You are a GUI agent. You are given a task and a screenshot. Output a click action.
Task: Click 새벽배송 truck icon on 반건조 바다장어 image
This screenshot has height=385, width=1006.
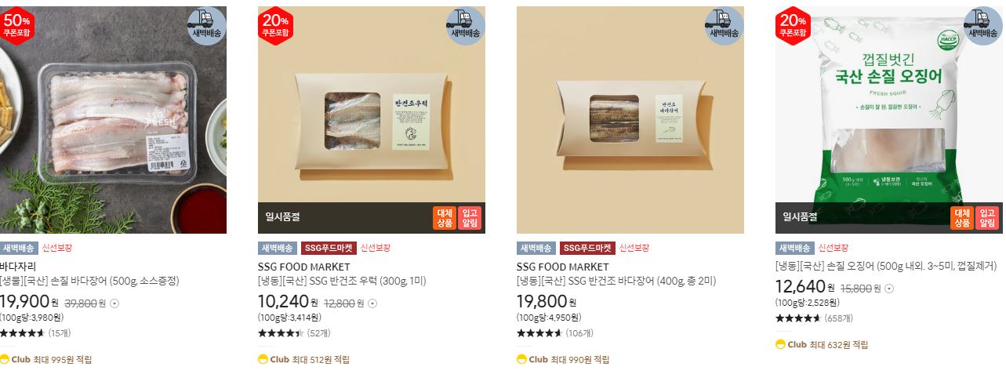point(725,26)
